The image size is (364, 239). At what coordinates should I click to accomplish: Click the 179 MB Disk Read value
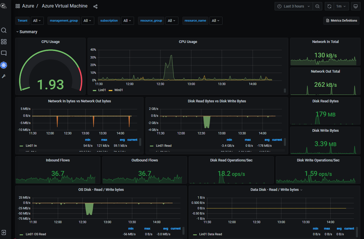pos(325,114)
